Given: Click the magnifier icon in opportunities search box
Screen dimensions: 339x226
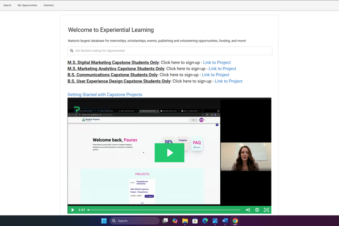Looking at the screenshot, I should pos(72,51).
